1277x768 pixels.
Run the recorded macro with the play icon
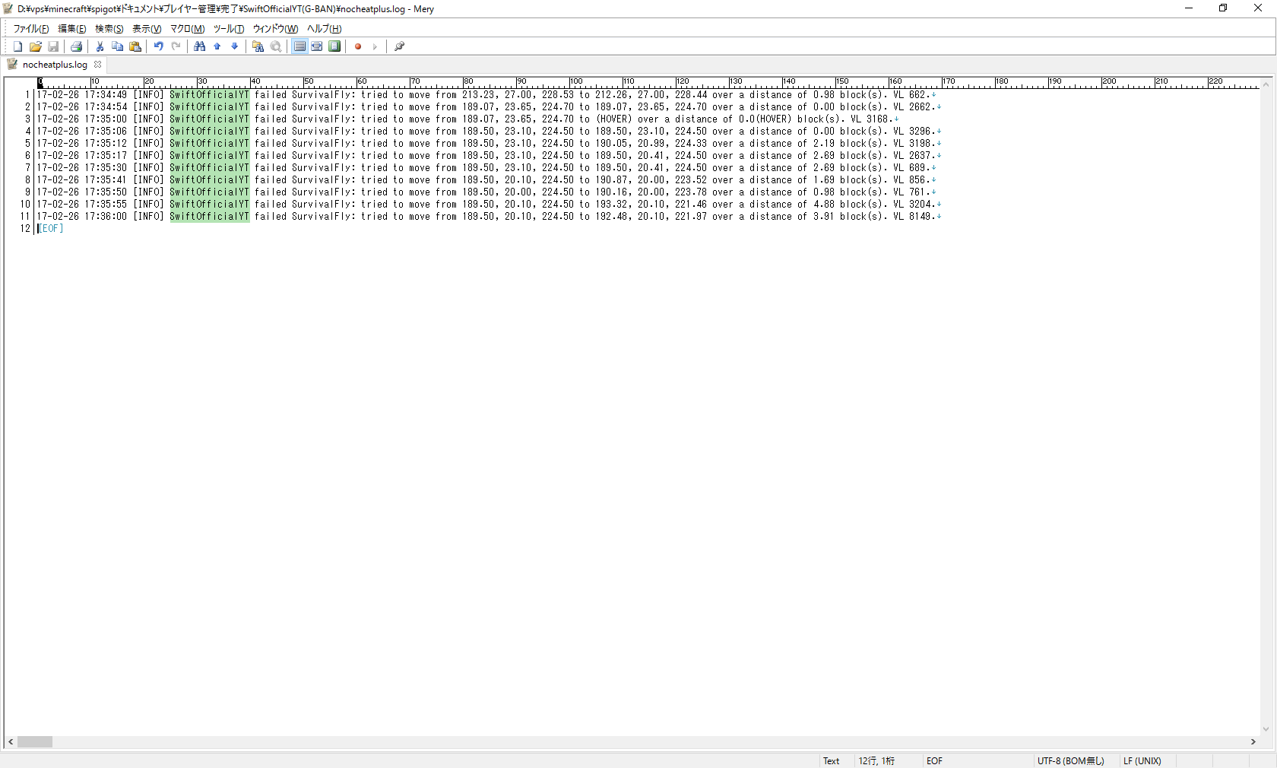pos(375,46)
